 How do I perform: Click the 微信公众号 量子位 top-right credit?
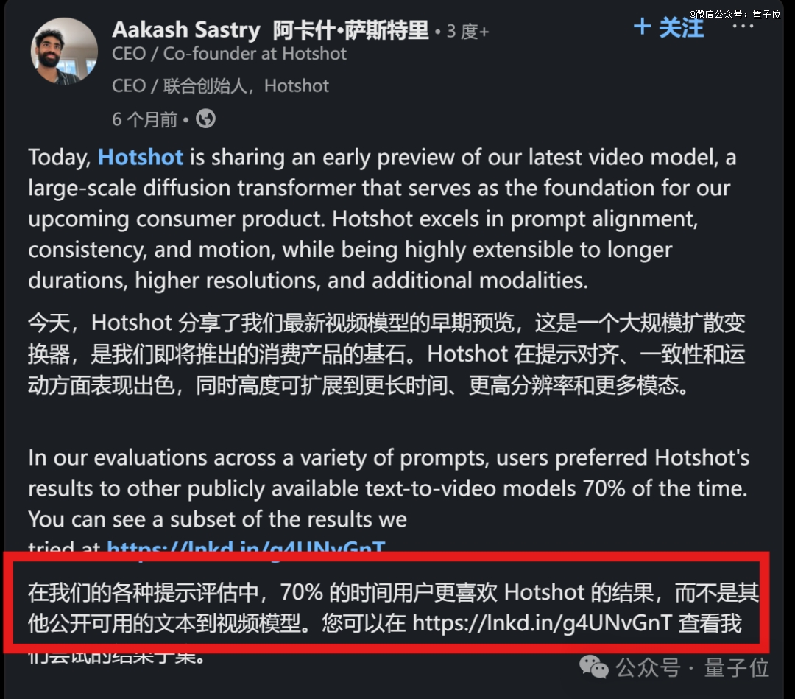click(x=735, y=14)
